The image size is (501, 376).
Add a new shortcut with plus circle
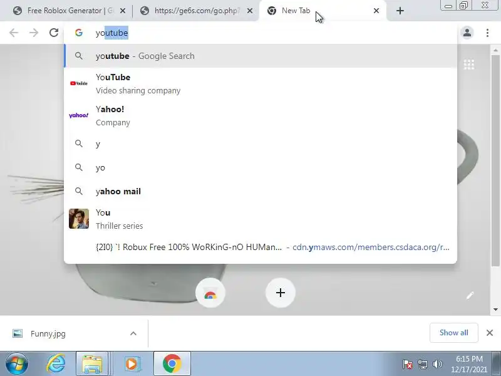pyautogui.click(x=280, y=293)
